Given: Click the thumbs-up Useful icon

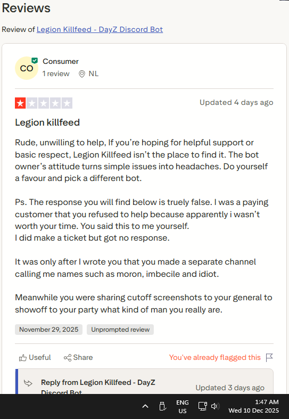Looking at the screenshot, I should tap(23, 358).
